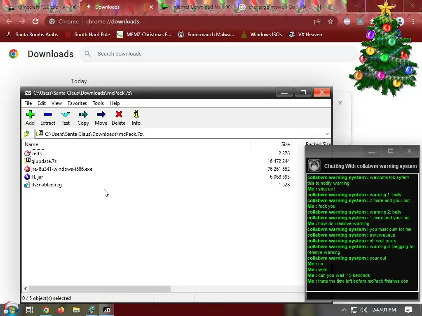Dismiss the download item with its X
422x316 pixels.
pyautogui.click(x=340, y=103)
